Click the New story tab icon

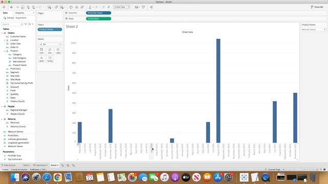coord(73,165)
